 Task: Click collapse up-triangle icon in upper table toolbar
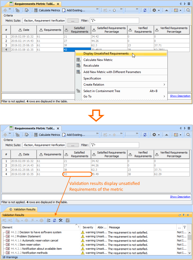pos(167,10)
